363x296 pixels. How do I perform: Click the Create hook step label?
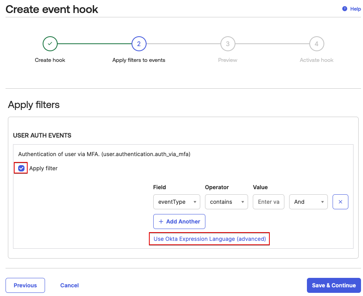(x=50, y=60)
